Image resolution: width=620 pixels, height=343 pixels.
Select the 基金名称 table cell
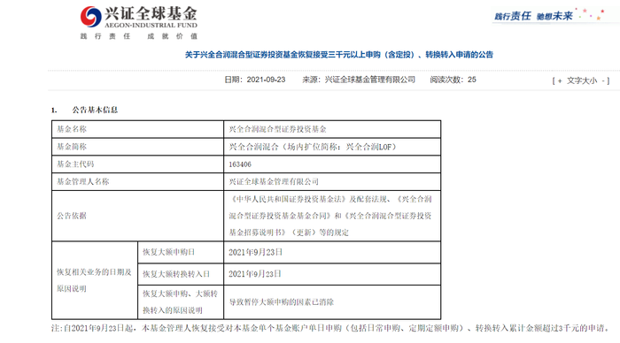pos(137,129)
